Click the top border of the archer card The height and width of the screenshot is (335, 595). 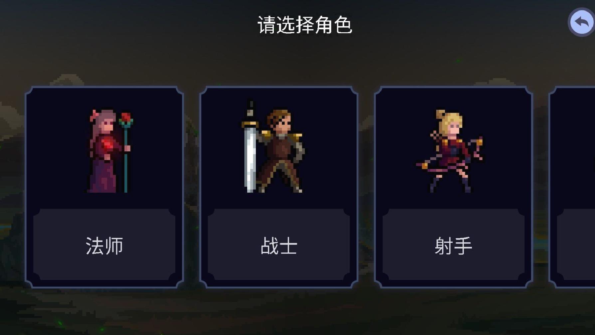click(453, 87)
